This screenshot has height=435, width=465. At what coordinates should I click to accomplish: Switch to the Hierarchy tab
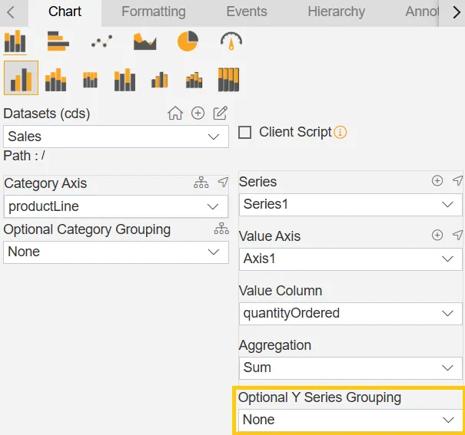tap(337, 12)
